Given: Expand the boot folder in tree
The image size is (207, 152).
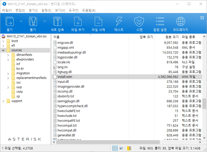Looking at the screenshot, I should (x=3, y=41).
